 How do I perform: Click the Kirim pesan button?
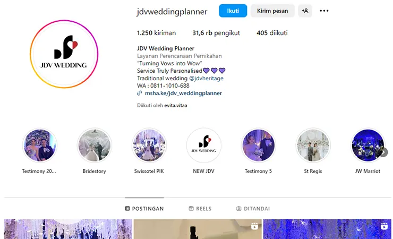tap(272, 11)
